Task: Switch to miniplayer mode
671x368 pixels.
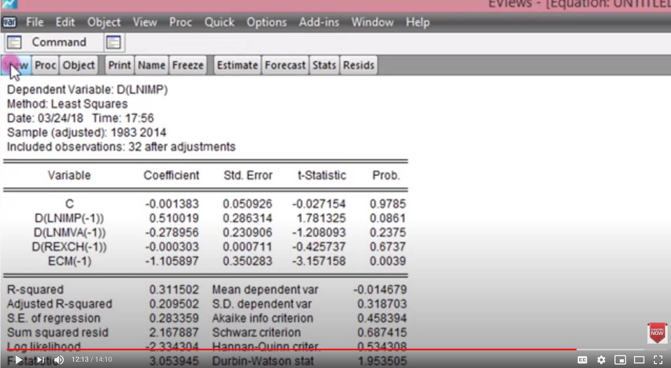Action: [620, 360]
